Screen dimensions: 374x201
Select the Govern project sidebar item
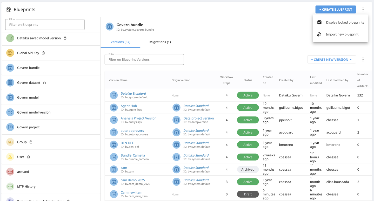point(51,127)
